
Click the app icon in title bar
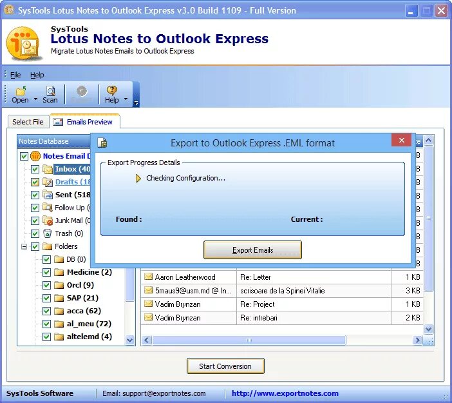[9, 10]
